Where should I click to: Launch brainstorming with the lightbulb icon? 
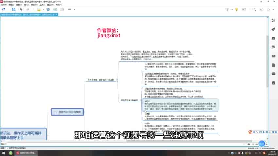click(x=237, y=9)
